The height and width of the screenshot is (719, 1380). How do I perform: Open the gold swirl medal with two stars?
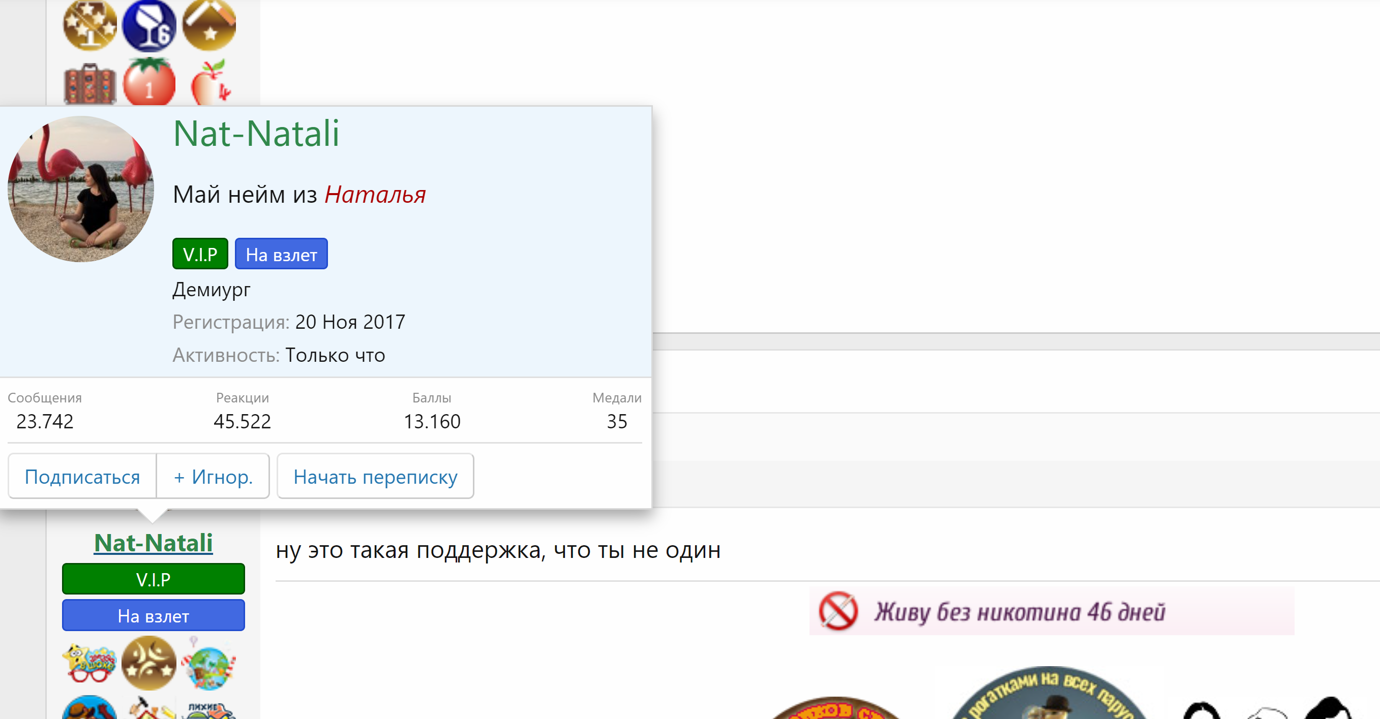151,662
